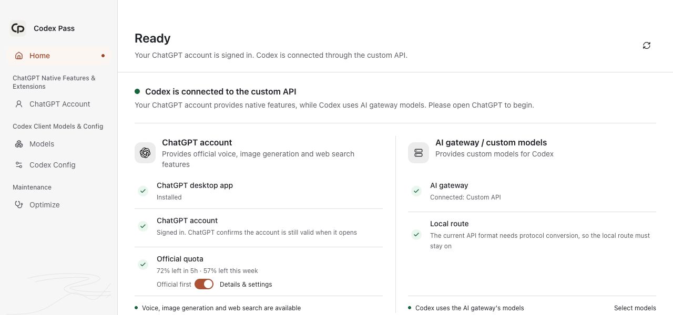Click the Optimize stethoscope icon
Image resolution: width=673 pixels, height=315 pixels.
pos(19,205)
